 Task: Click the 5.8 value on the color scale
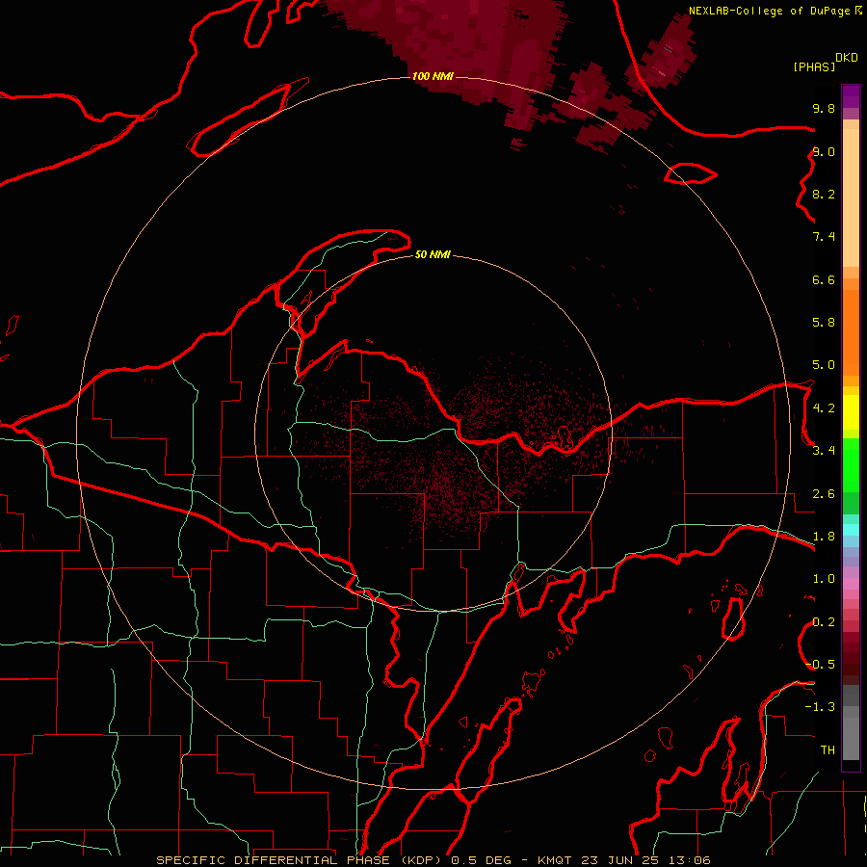tap(824, 323)
